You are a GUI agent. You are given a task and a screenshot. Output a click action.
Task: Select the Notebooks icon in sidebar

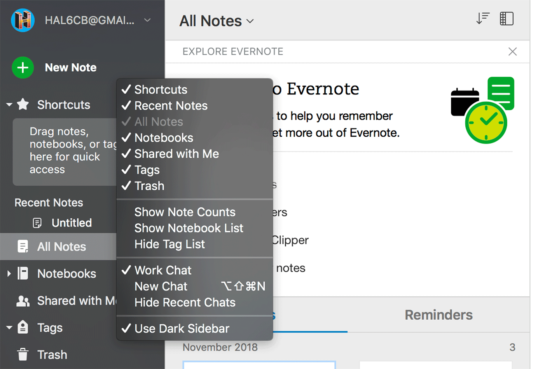(23, 273)
